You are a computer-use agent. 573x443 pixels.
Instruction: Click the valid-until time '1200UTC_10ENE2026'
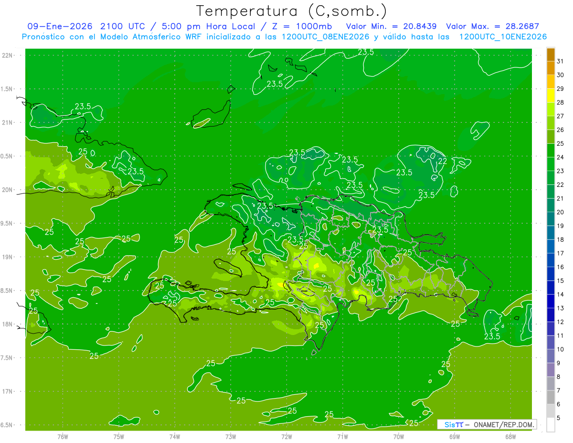[x=503, y=37]
